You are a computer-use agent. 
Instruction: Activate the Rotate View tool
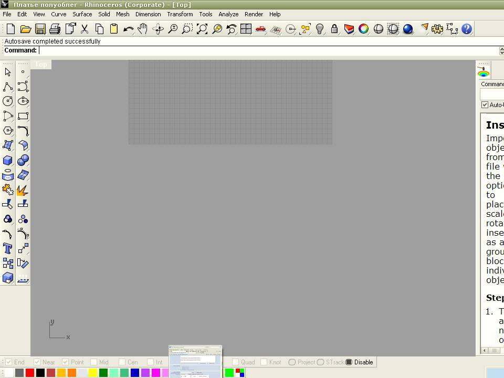[158, 29]
